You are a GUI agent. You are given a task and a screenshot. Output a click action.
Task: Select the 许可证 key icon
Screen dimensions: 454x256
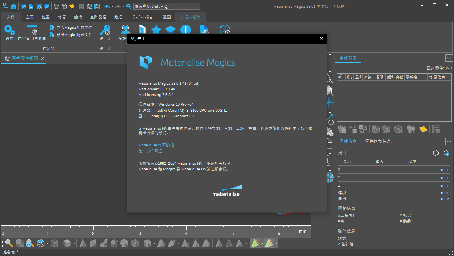(x=105, y=32)
